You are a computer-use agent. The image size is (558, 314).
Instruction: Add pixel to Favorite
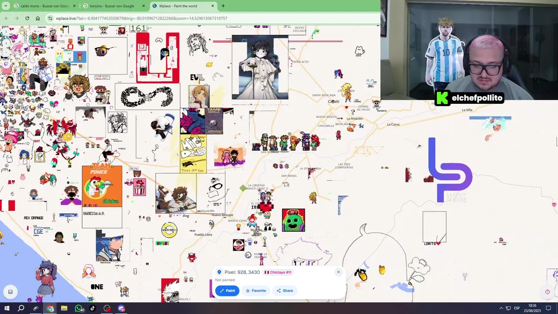(256, 290)
